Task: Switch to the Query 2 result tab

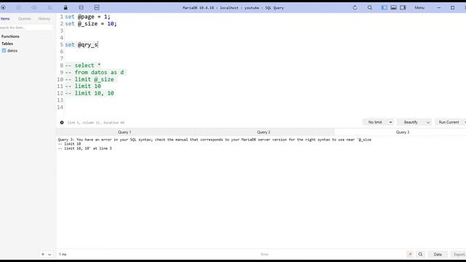Action: (x=264, y=132)
